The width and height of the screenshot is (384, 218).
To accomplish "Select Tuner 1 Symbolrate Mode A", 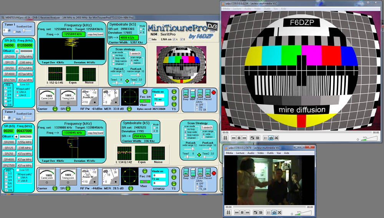I will point(141,29).
